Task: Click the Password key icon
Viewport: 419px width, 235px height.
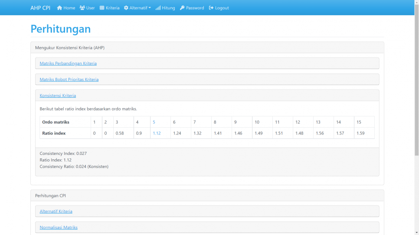Action: coord(182,8)
